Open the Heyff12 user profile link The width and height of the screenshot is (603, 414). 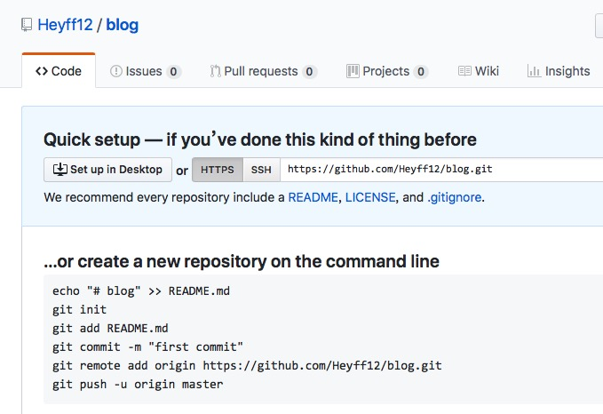click(x=66, y=25)
